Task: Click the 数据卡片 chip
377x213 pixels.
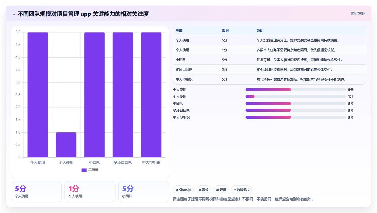Action: [241, 189]
